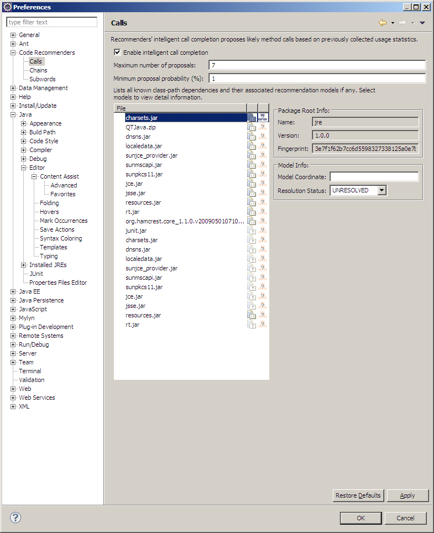Click model status icon for first sunmscapi.jar

pyautogui.click(x=263, y=165)
